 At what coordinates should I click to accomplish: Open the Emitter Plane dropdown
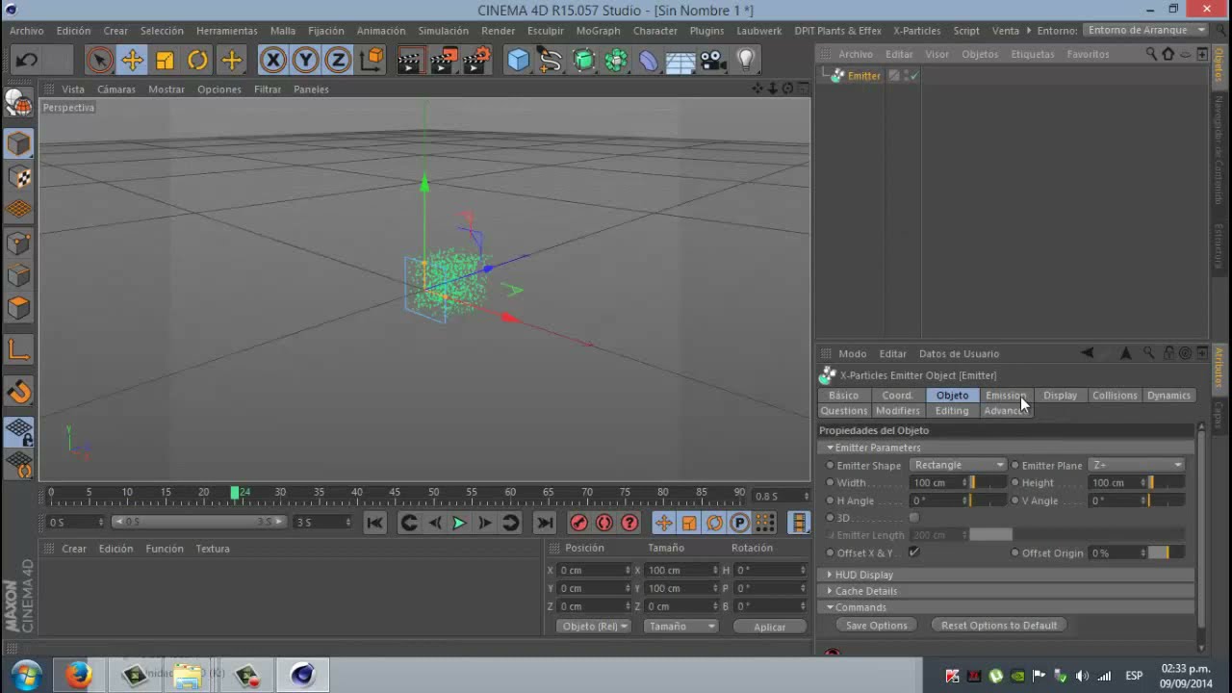tap(1136, 465)
